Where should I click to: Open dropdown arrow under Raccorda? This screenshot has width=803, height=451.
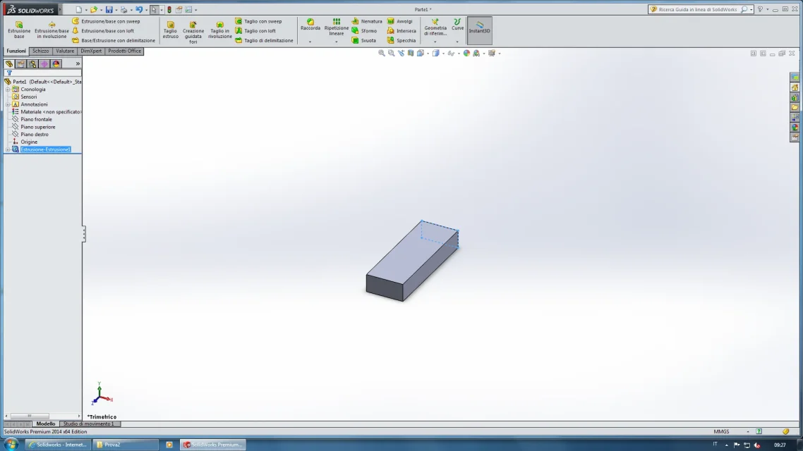310,42
